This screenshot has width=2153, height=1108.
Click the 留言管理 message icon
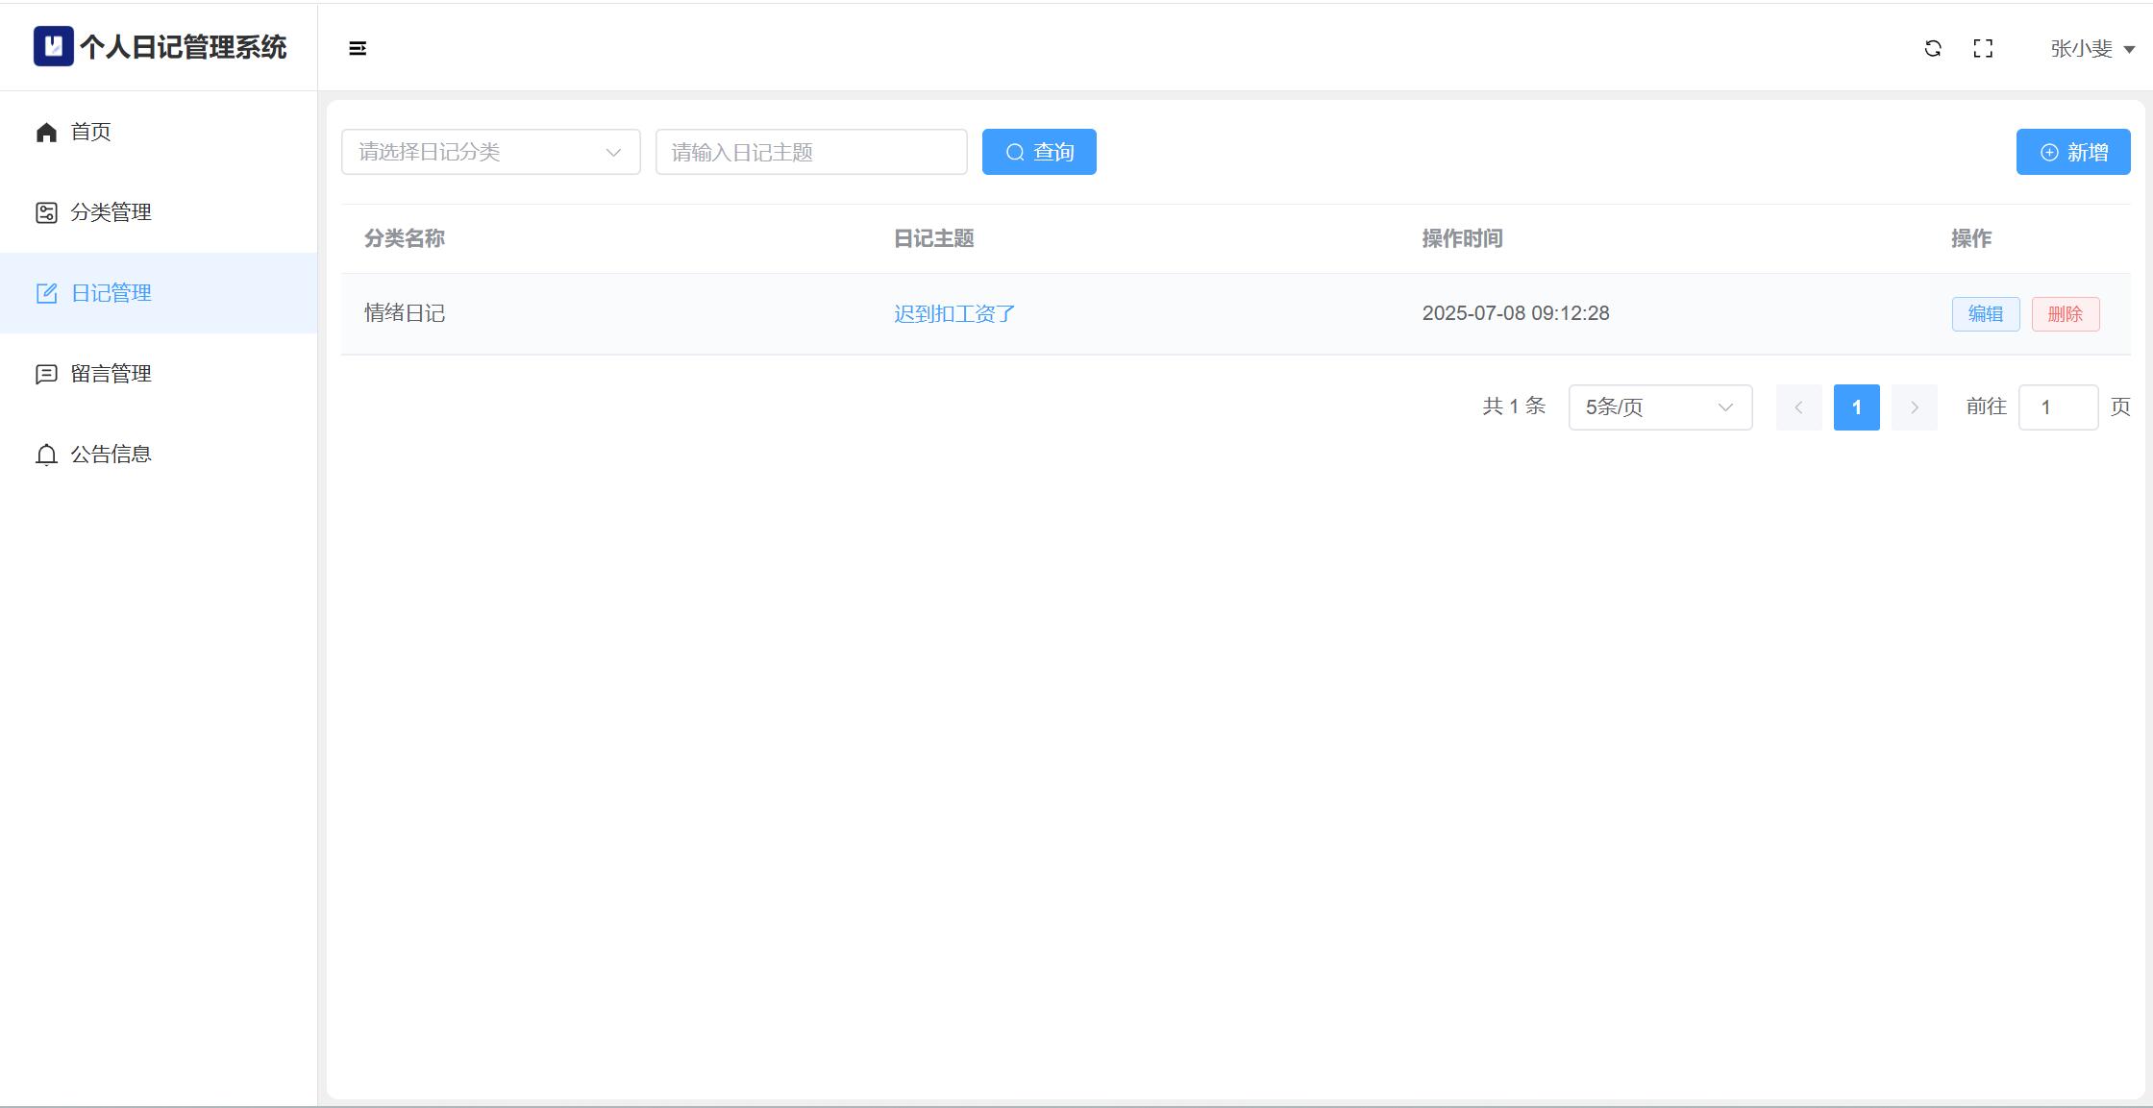[x=46, y=374]
